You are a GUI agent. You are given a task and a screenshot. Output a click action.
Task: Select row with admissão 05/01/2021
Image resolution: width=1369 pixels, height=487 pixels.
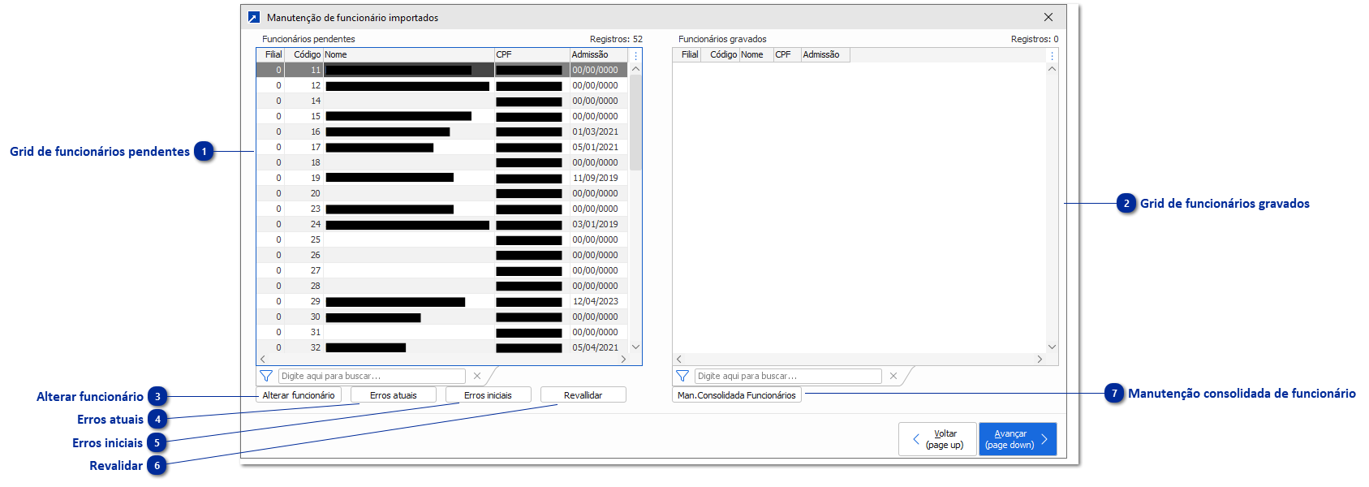click(x=442, y=147)
